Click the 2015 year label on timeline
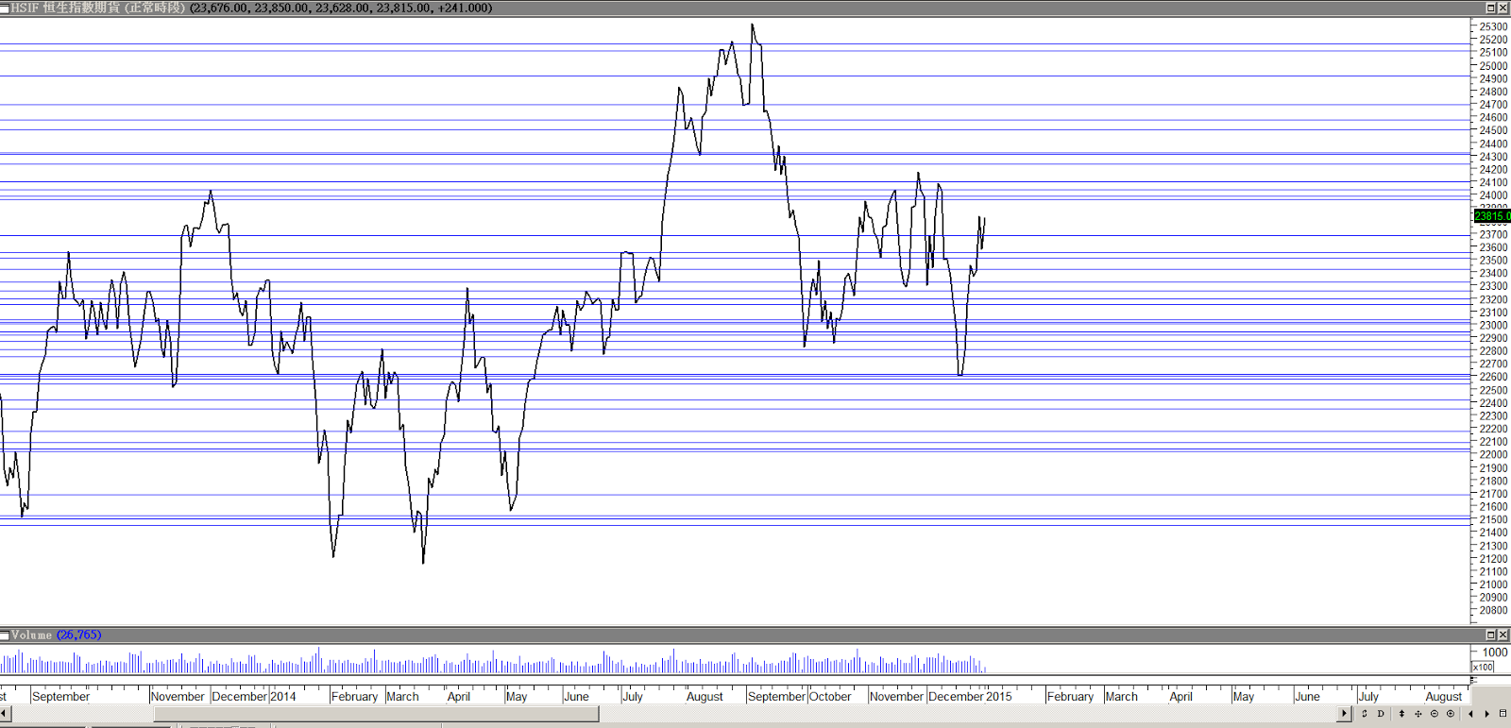Image resolution: width=1511 pixels, height=728 pixels. [x=999, y=697]
